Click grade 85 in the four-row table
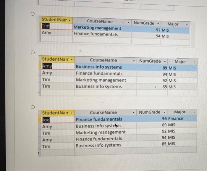This screenshot has width=207, height=171. coord(152,87)
